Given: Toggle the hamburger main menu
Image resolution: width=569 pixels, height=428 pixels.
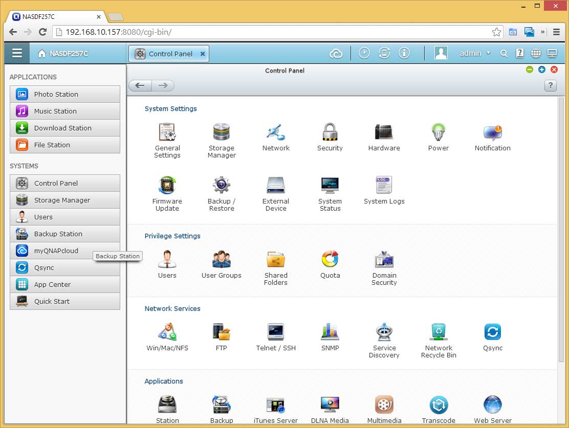Looking at the screenshot, I should click(x=17, y=53).
